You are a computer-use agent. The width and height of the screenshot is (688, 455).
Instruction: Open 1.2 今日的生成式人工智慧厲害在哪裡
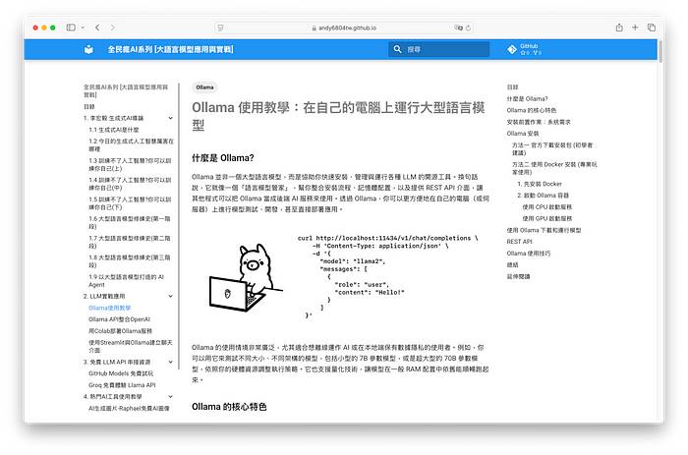131,144
